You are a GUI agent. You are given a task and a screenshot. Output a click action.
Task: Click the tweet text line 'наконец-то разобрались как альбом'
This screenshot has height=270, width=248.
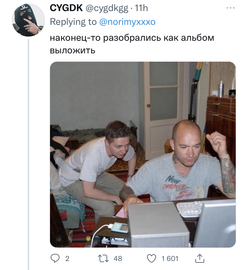coord(132,38)
